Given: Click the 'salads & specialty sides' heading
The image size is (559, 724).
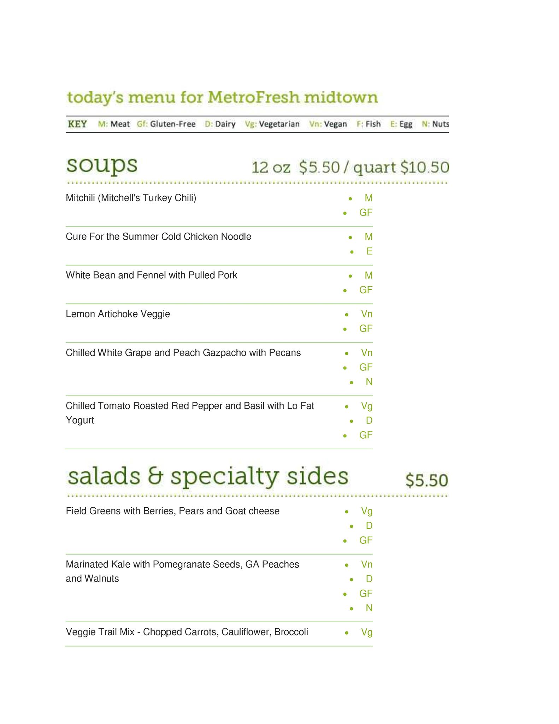Looking at the screenshot, I should [x=208, y=476].
